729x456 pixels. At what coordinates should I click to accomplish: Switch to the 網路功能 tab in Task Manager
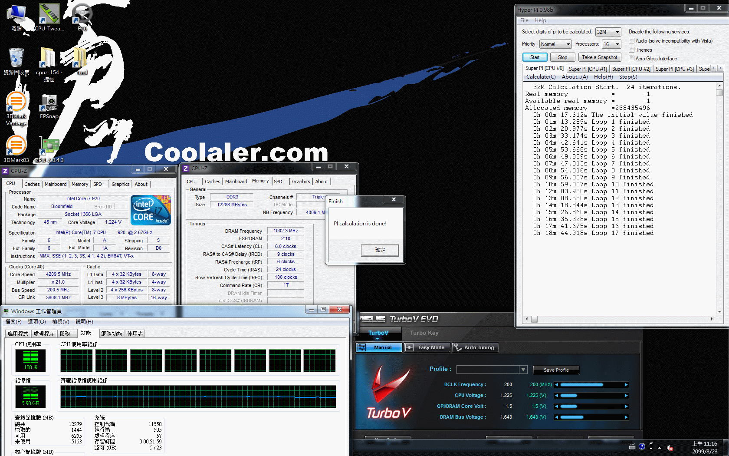112,334
